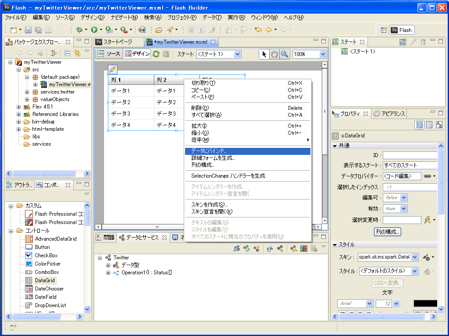Switch to the 問題 tab
The height and width of the screenshot is (336, 449).
[x=105, y=238]
